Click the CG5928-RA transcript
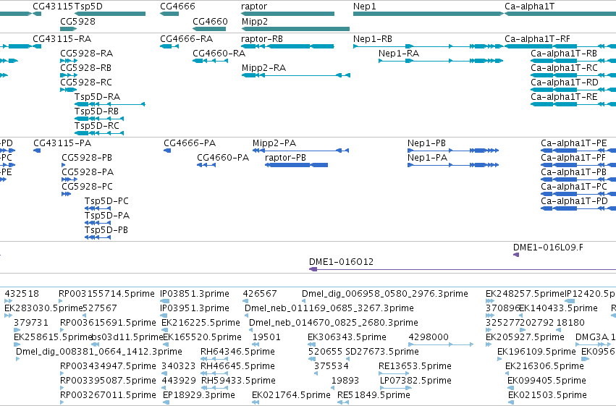This screenshot has width=616, height=406. 69,61
